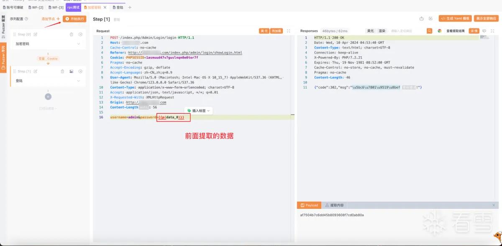502x246 pixels.
Task: Add a node with 添加节点 plus
Action: (51, 19)
